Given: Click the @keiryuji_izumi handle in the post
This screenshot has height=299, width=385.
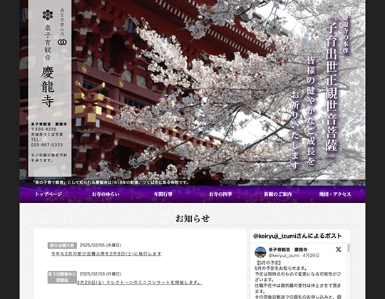Looking at the screenshot, I should [x=284, y=256].
